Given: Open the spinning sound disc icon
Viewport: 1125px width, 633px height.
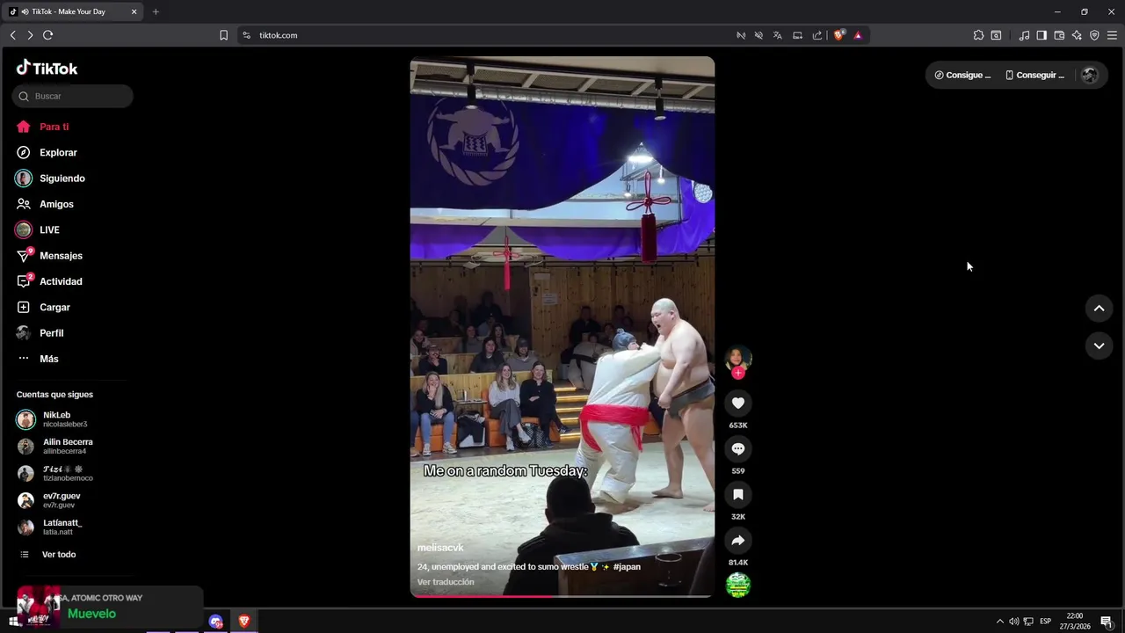Looking at the screenshot, I should [738, 585].
